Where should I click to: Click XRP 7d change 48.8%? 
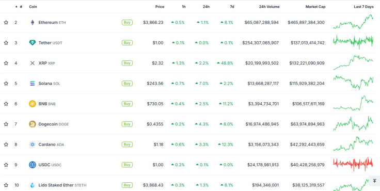[225, 63]
